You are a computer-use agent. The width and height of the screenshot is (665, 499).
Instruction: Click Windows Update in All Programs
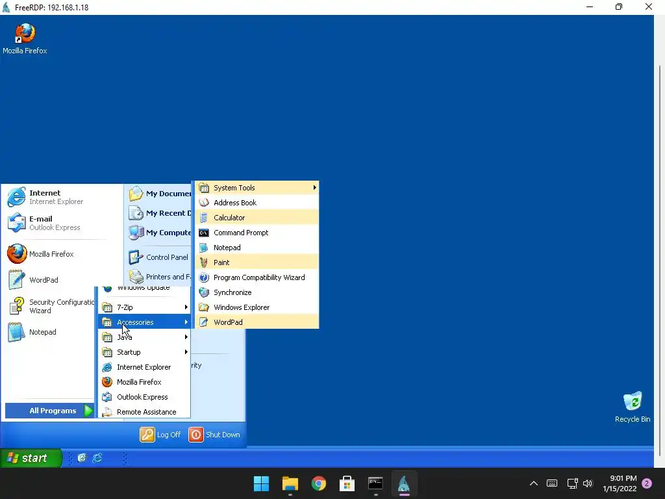tap(145, 289)
